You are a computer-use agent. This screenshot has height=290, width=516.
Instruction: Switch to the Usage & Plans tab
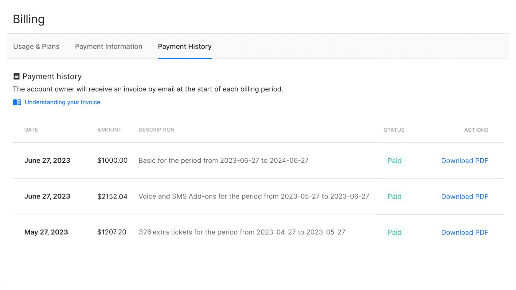click(36, 46)
